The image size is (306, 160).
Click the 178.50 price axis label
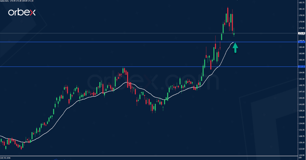302,15
